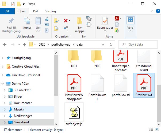
Task: Switch to large icons view in status bar
Action: 157,130
